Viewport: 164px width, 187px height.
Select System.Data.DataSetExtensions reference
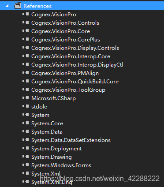(71, 140)
